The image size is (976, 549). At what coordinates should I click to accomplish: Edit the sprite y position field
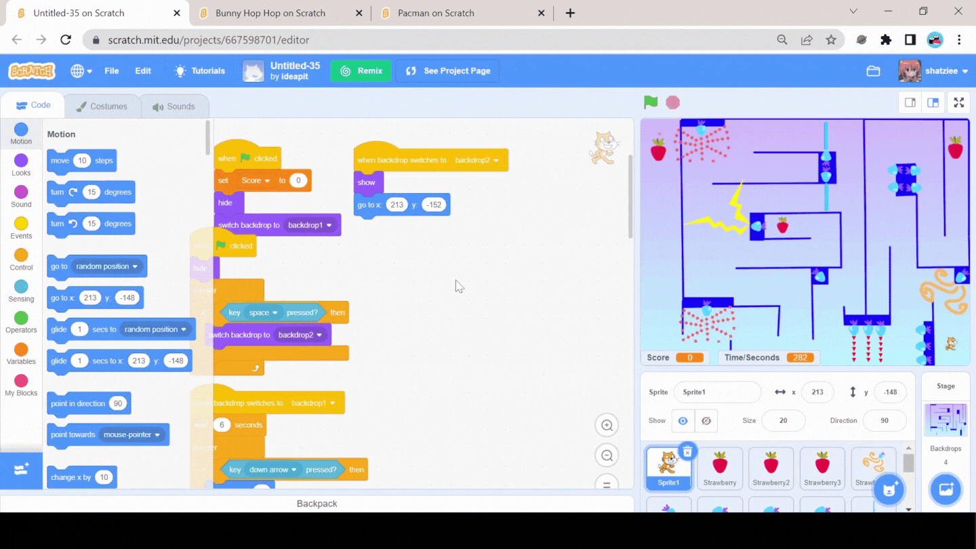[891, 392]
